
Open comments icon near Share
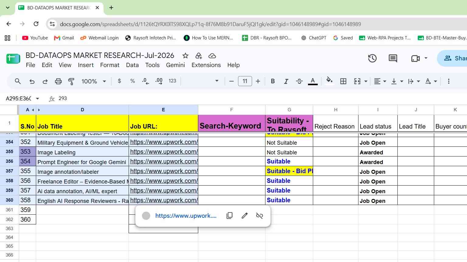click(x=393, y=58)
